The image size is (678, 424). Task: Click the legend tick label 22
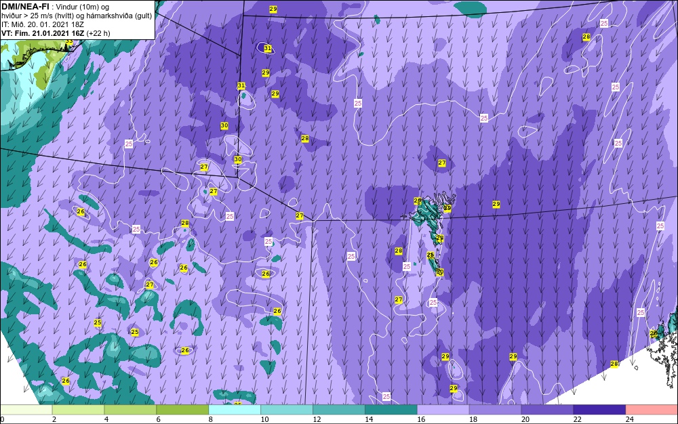pyautogui.click(x=577, y=419)
